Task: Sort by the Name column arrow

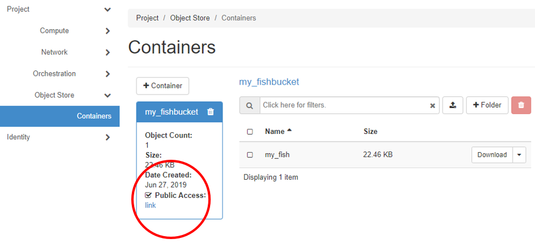Action: [x=289, y=131]
